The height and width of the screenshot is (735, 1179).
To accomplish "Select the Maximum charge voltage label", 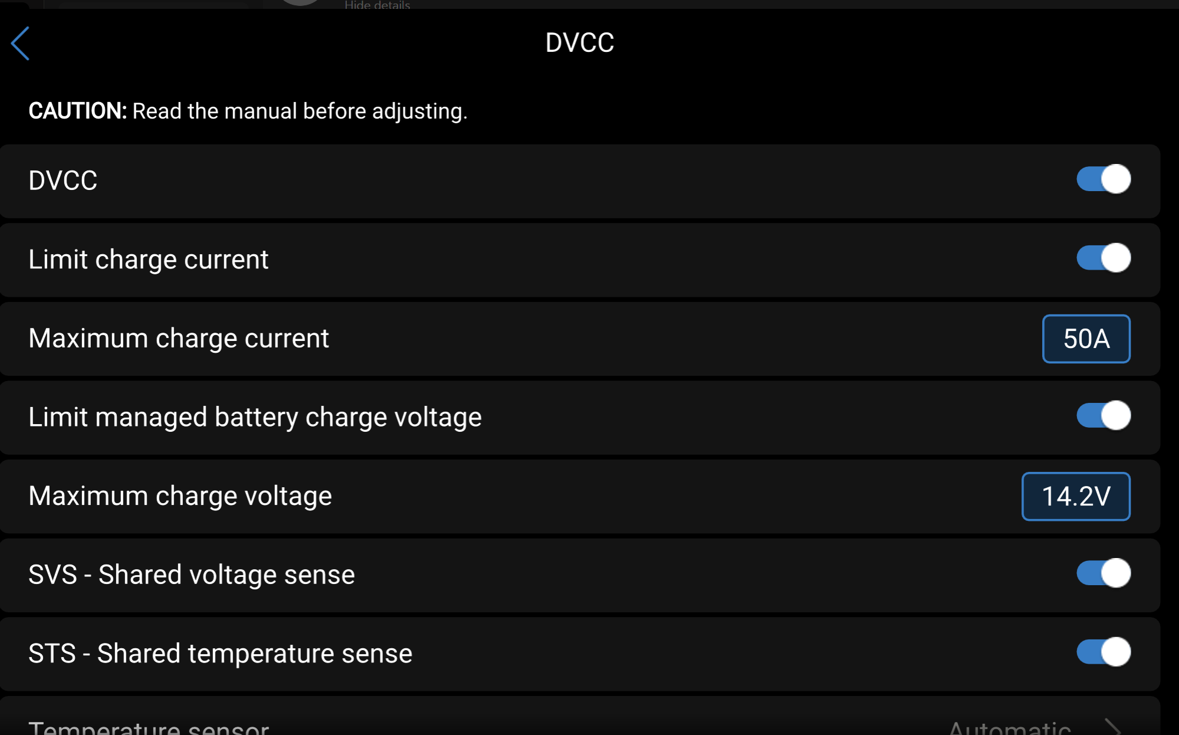I will pos(180,496).
